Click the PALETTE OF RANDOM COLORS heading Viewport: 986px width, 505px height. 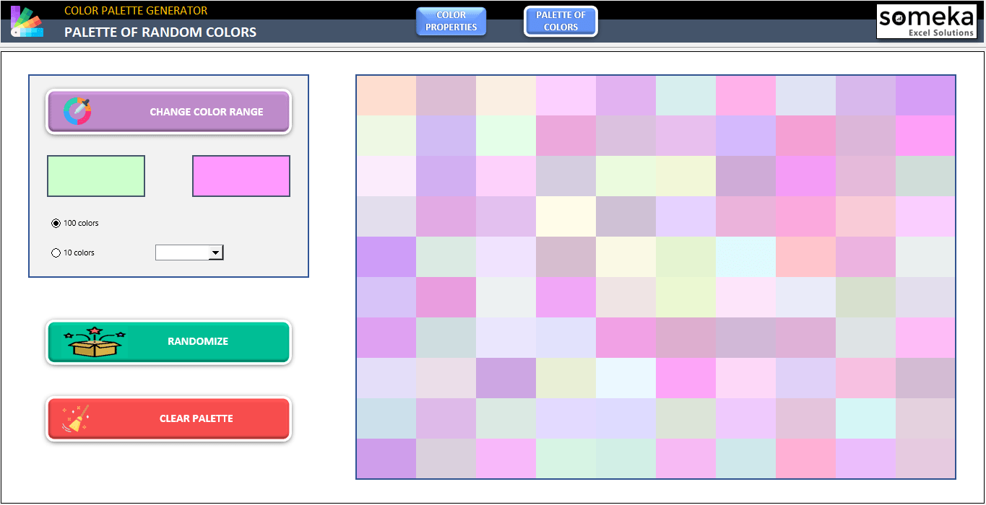pyautogui.click(x=160, y=32)
